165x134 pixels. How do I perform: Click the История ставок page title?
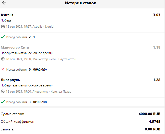point(80,3)
